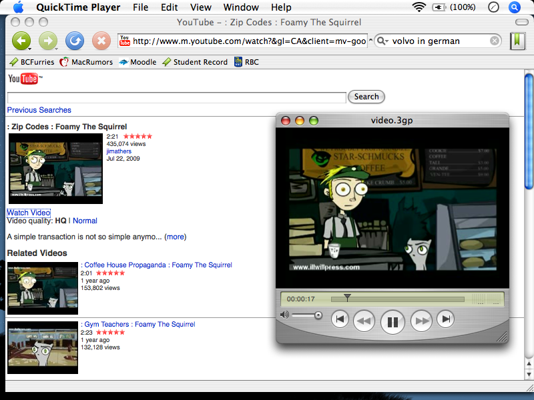Viewport: 534px width, 400px height.
Task: Open the Apple menu
Action: pos(19,7)
